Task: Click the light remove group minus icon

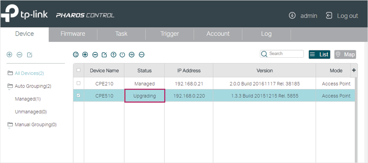Action: (19, 55)
